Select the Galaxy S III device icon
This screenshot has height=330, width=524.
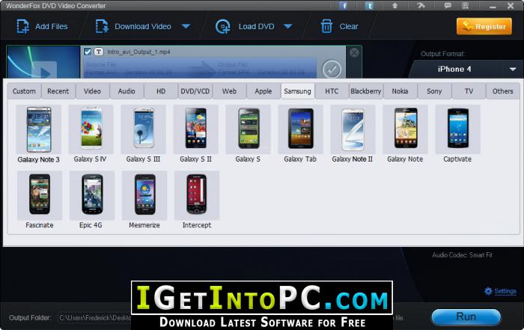tap(144, 129)
